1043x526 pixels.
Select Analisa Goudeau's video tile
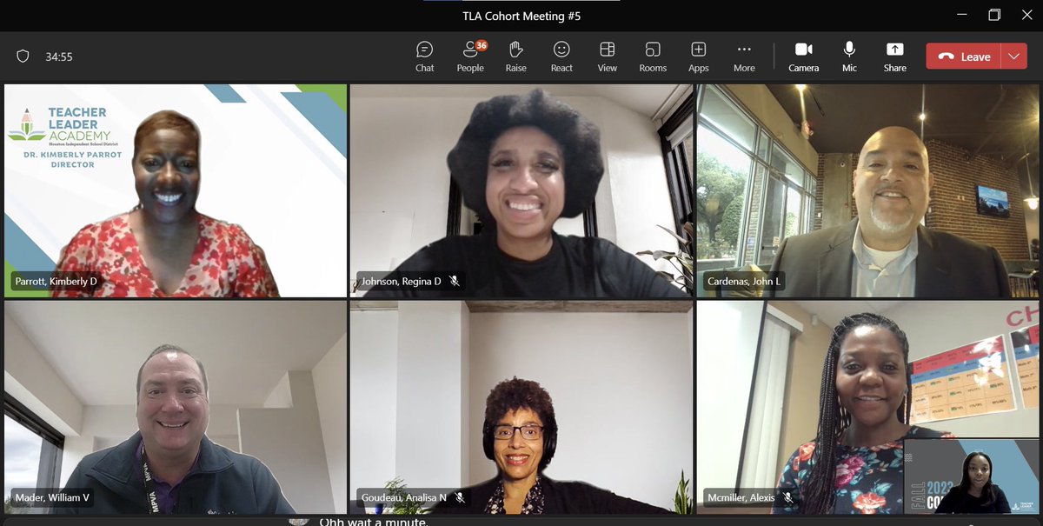point(521,407)
